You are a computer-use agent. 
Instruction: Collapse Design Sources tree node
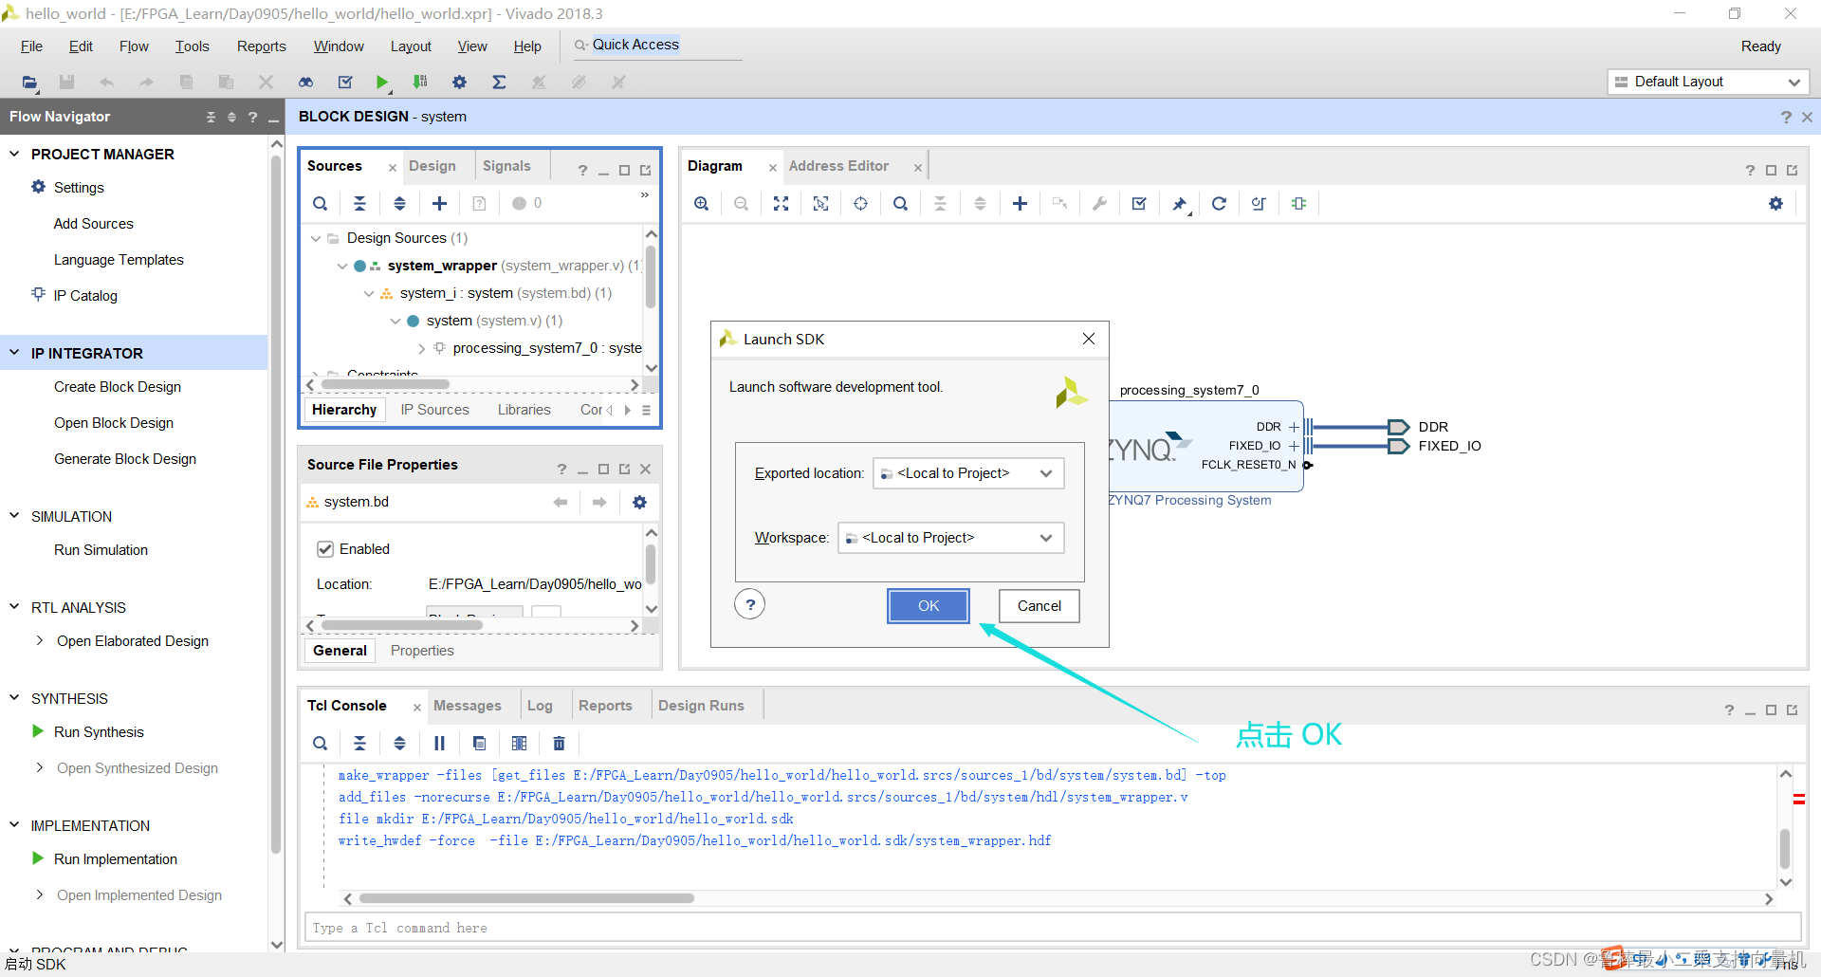(316, 238)
